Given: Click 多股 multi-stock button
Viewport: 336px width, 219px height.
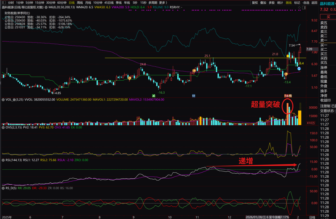Looking at the screenshot, I should tap(272, 2).
